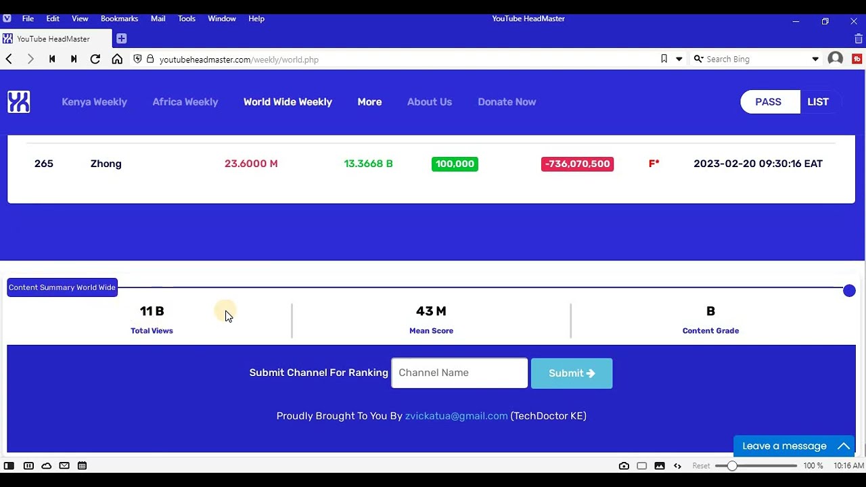
Task: Open the Donate Now page
Action: (507, 101)
